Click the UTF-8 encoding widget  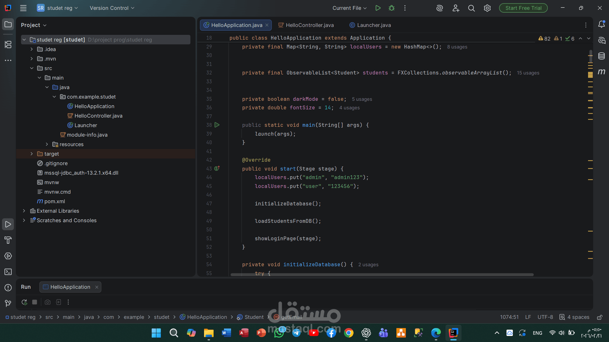coord(545,317)
